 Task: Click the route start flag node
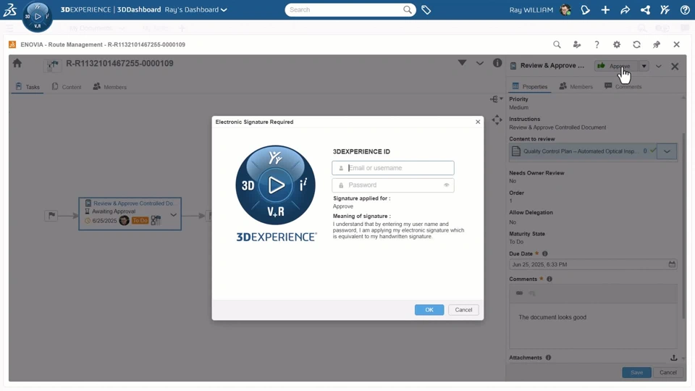51,216
